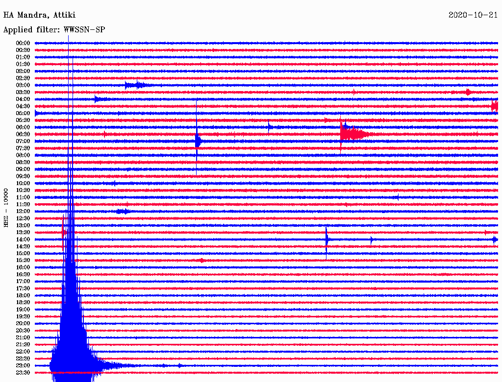This screenshot has width=502, height=382.
Task: Click the 23:30 time label
Action: click(23, 372)
